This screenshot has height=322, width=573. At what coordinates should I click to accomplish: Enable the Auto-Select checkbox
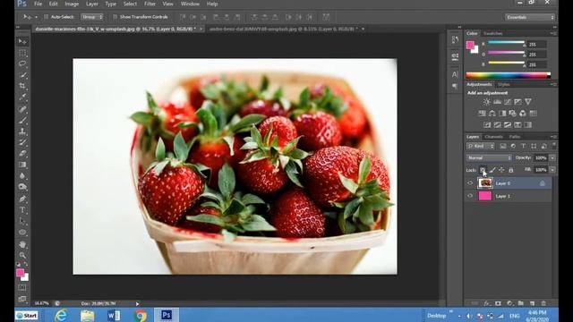coord(46,17)
